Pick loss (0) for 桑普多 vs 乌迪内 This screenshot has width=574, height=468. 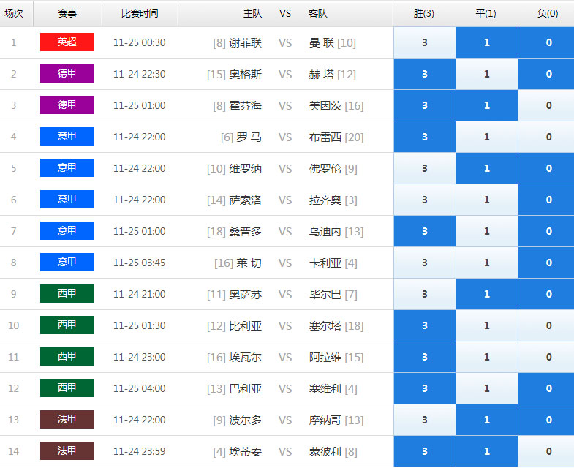(x=546, y=231)
